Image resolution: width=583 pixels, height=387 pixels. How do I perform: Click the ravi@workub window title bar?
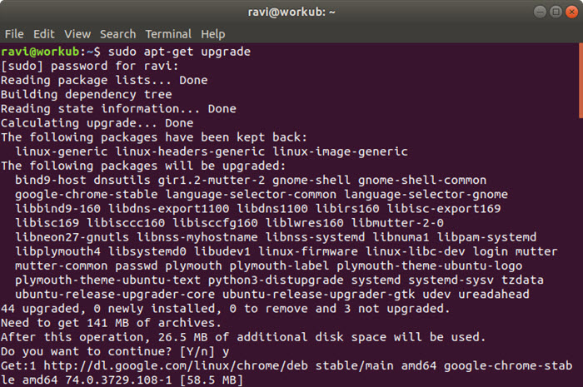[x=291, y=12]
